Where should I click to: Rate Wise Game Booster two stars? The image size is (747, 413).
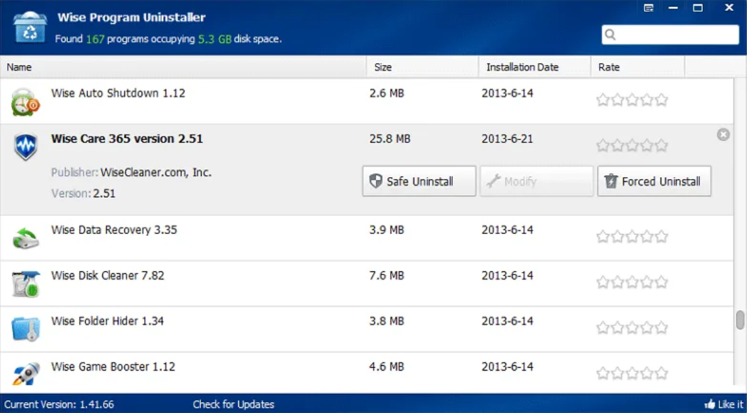click(x=618, y=373)
